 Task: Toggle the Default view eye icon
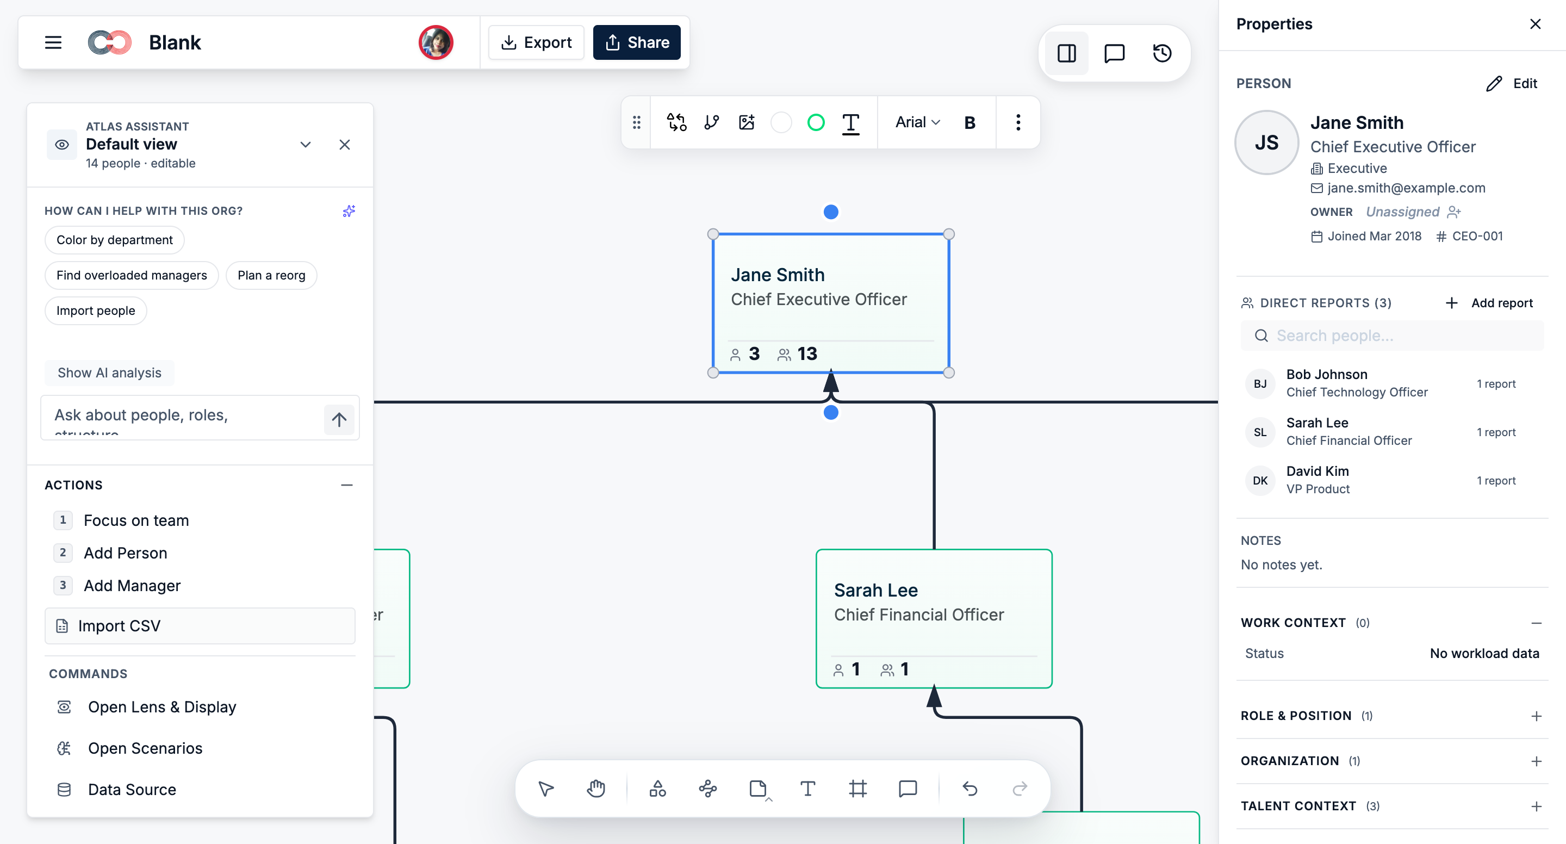pyautogui.click(x=62, y=145)
